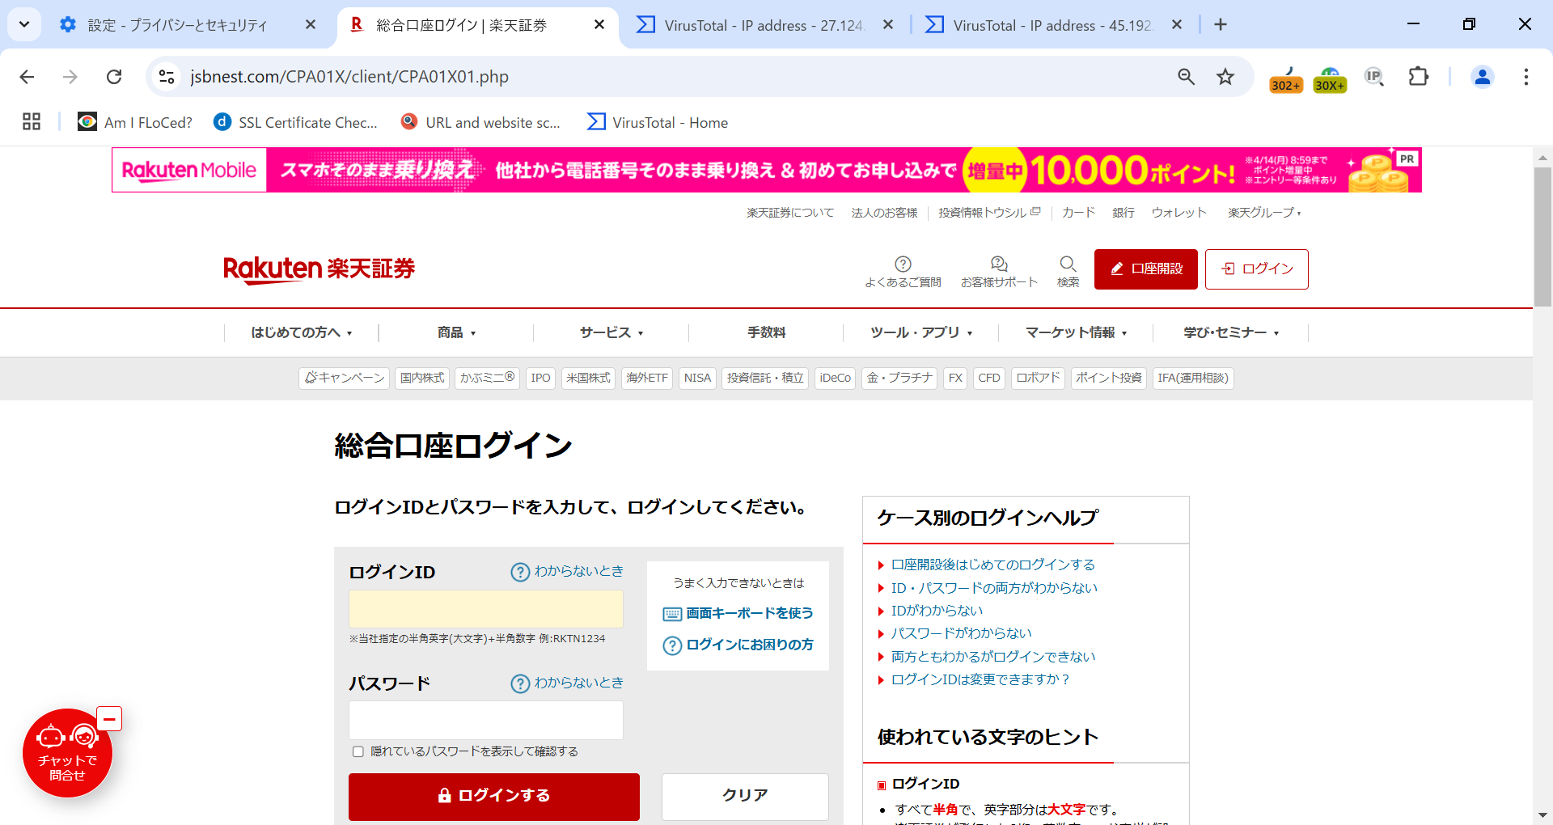Open the 楽天証券について link

(790, 213)
